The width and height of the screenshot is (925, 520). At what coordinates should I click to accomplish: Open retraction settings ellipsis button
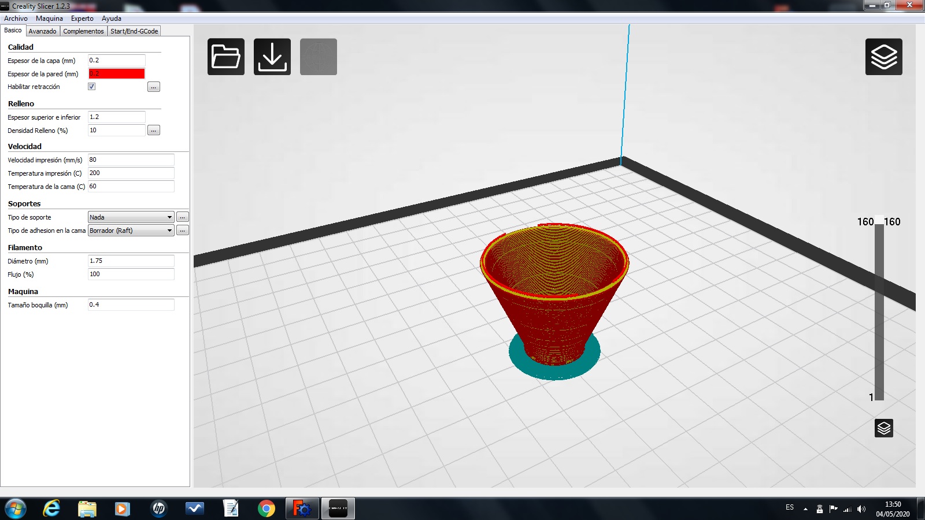pos(153,87)
